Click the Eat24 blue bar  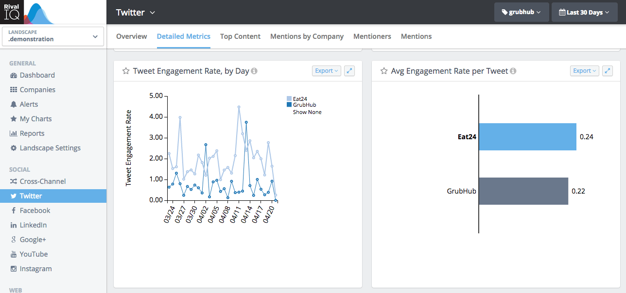click(527, 137)
